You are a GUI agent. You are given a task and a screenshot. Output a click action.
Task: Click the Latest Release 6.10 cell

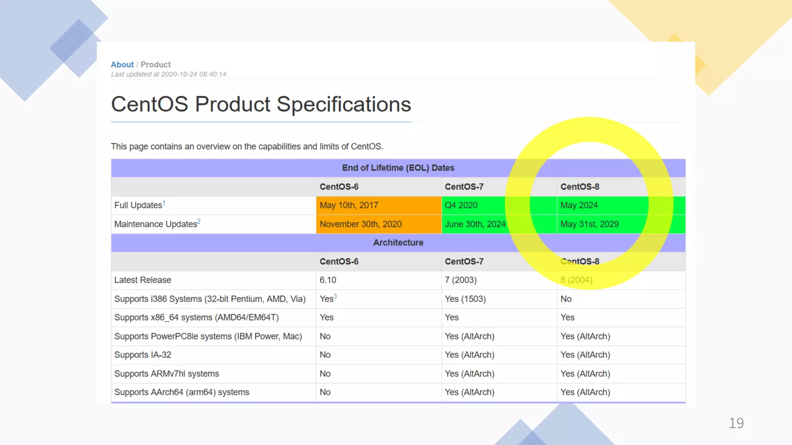[x=328, y=280]
